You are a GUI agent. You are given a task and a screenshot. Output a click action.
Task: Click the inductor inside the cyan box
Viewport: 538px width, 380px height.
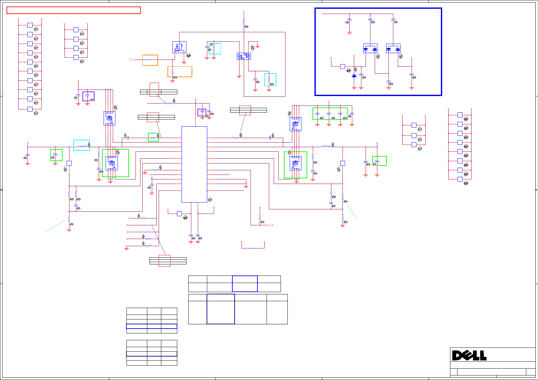pos(83,146)
